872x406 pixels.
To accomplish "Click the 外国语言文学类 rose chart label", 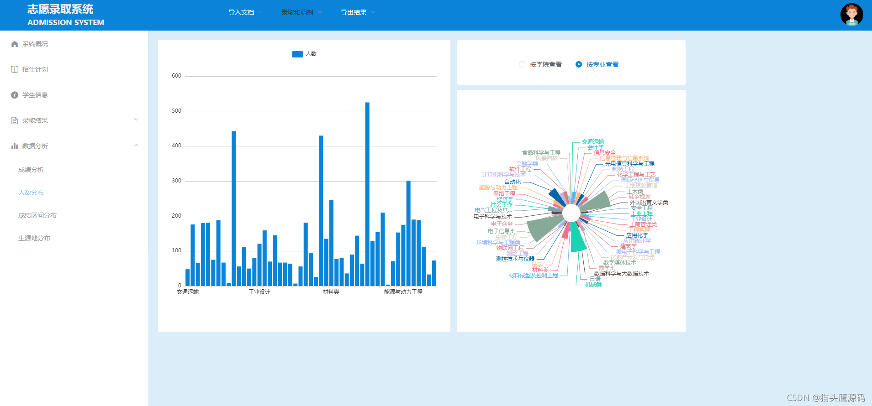I will tap(649, 203).
